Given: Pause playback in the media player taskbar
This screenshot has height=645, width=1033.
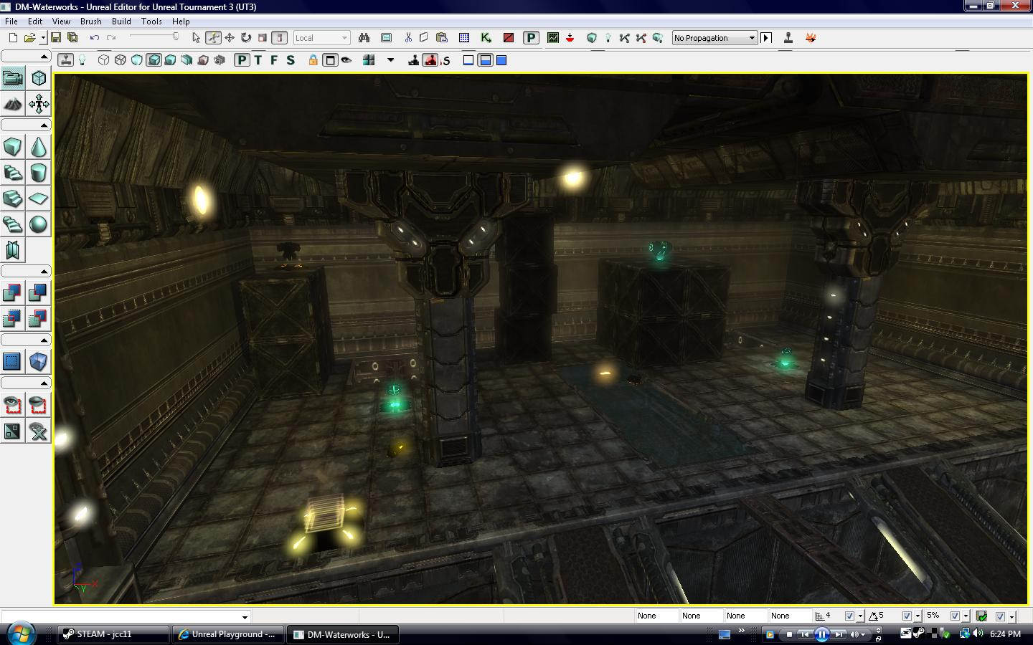Looking at the screenshot, I should [x=822, y=634].
